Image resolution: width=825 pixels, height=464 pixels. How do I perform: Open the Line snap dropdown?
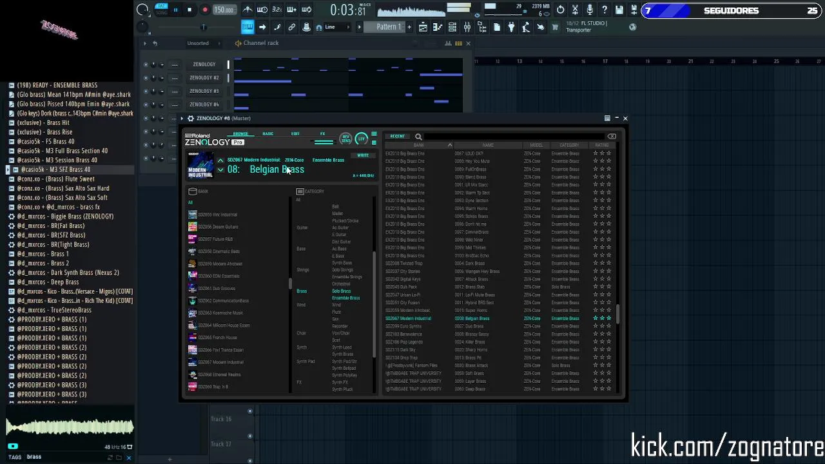[338, 27]
